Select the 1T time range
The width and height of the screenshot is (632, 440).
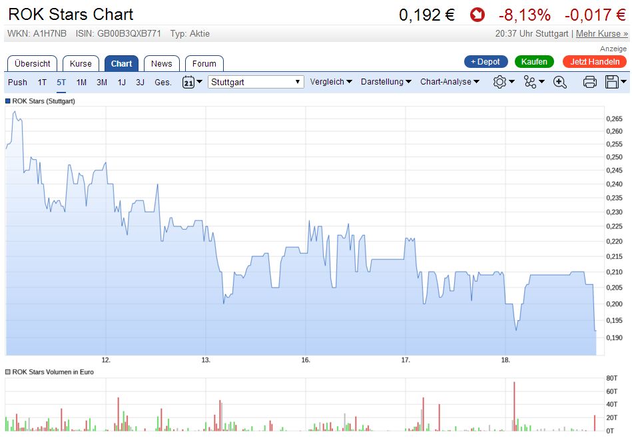[x=42, y=82]
